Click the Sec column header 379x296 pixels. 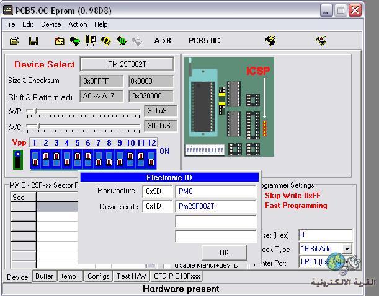(x=24, y=197)
